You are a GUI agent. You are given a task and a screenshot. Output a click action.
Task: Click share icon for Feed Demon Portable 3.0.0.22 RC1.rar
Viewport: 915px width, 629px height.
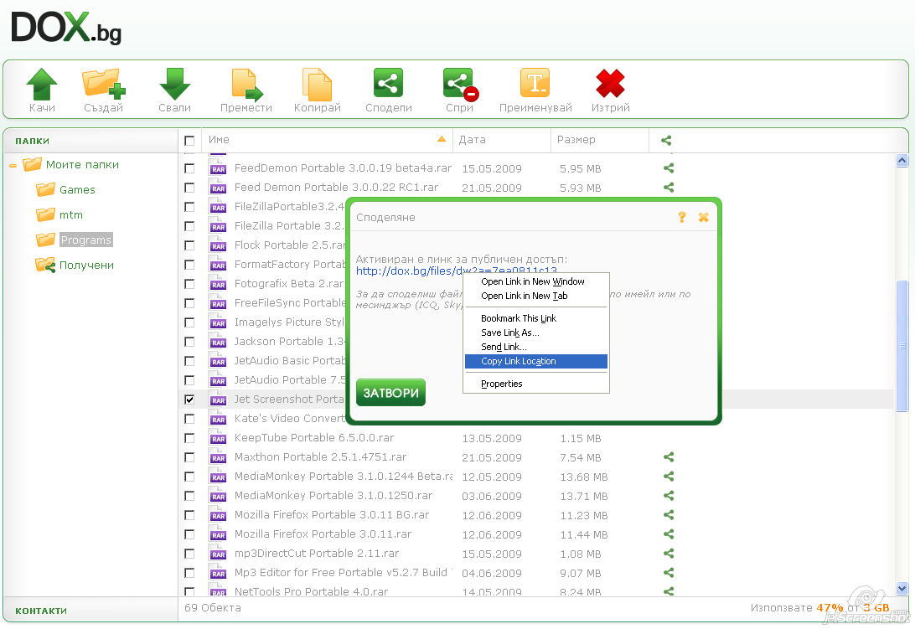coord(669,188)
